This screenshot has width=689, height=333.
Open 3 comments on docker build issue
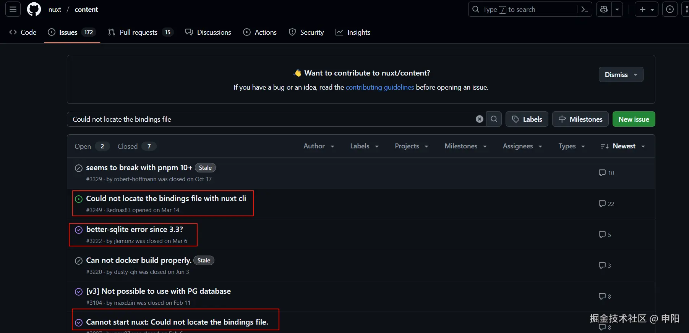point(605,265)
